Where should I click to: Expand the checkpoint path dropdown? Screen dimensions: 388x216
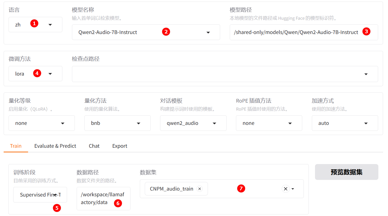[x=366, y=74]
